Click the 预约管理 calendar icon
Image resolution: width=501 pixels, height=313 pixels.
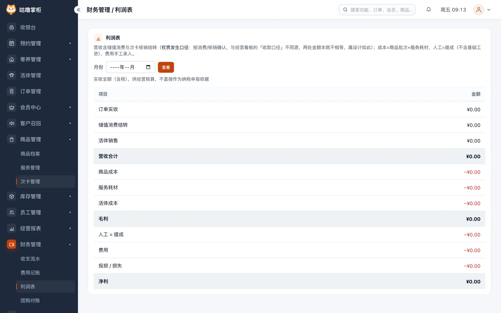[11, 43]
